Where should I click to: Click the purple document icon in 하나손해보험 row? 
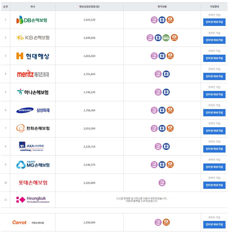click(x=158, y=92)
